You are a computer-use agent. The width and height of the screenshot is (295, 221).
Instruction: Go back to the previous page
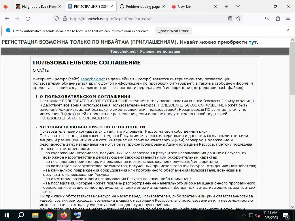click(x=7, y=19)
